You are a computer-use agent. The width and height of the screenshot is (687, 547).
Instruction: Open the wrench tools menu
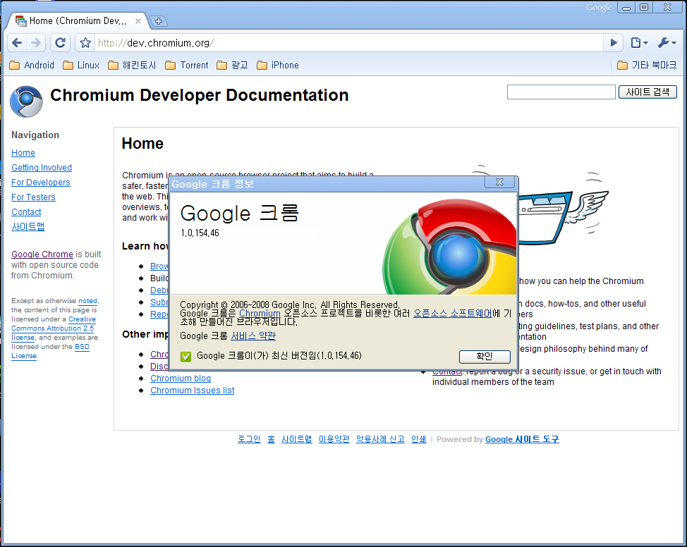667,43
